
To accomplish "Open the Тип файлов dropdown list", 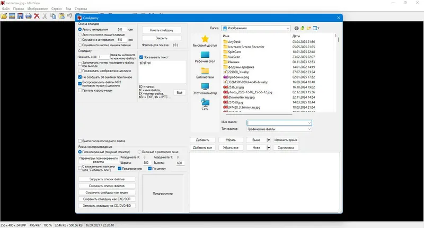I will point(309,129).
